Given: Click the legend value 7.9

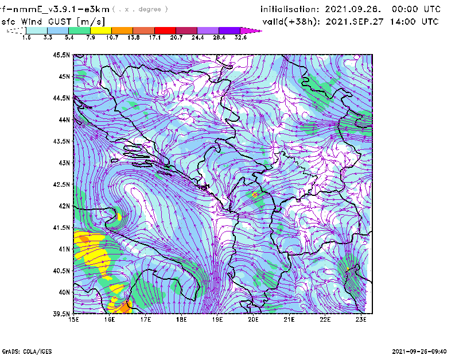Looking at the screenshot, I should (x=91, y=37).
